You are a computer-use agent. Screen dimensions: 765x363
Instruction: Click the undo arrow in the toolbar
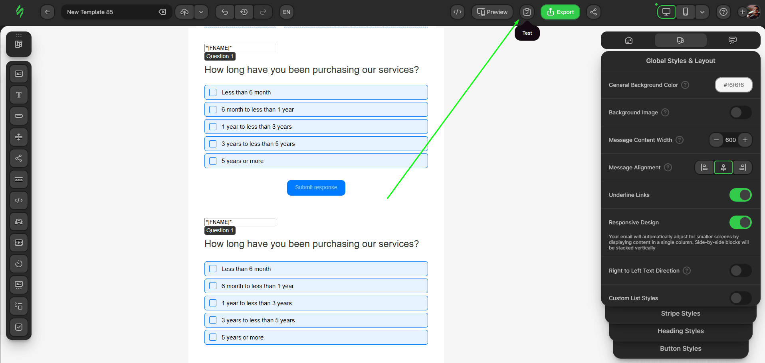pos(224,12)
